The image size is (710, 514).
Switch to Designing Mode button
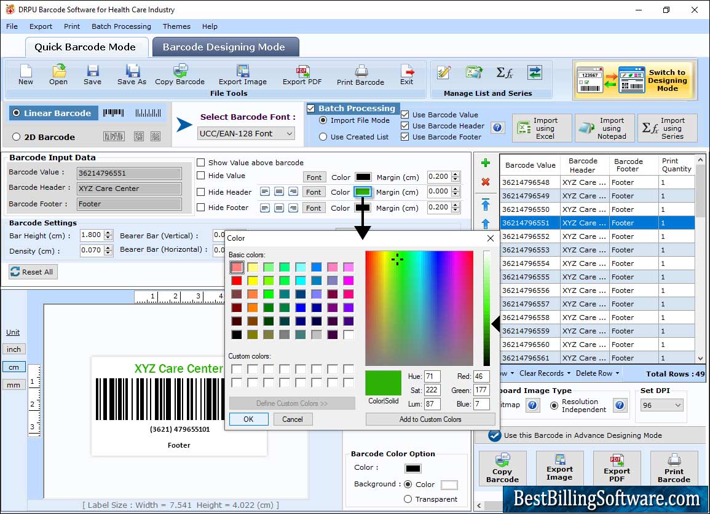634,80
